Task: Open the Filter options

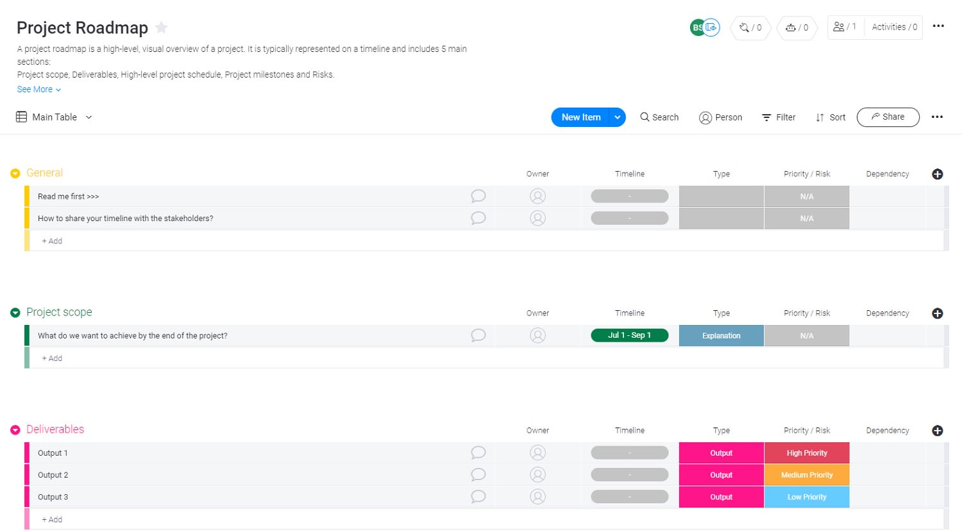Action: (x=779, y=117)
